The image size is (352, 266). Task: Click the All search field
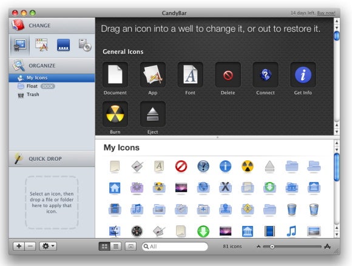(175, 247)
